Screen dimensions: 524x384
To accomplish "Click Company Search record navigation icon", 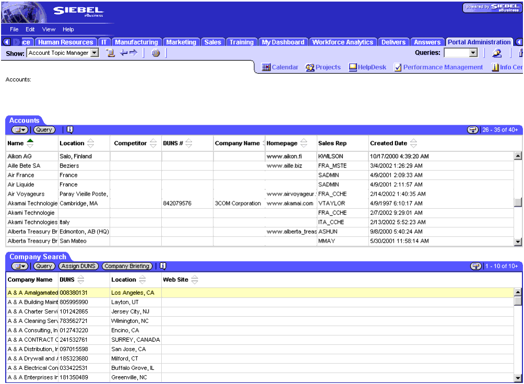I will 475,266.
